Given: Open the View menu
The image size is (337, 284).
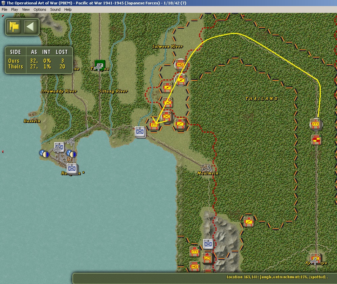Looking at the screenshot, I should pyautogui.click(x=26, y=9).
